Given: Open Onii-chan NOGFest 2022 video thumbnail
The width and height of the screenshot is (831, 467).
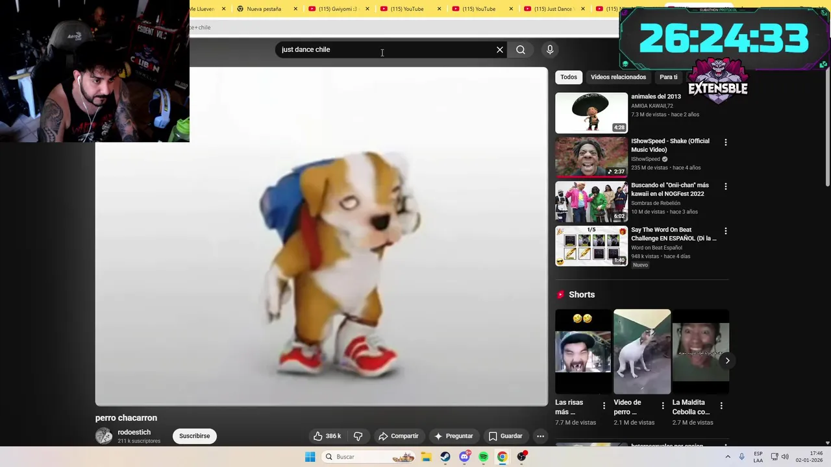Looking at the screenshot, I should (x=591, y=201).
